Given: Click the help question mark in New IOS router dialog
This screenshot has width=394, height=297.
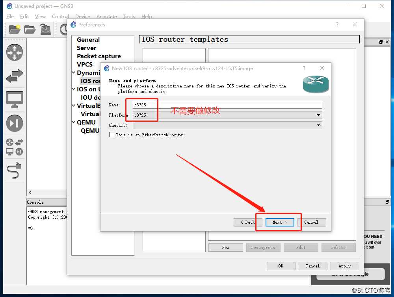Looking at the screenshot, I should [x=304, y=68].
